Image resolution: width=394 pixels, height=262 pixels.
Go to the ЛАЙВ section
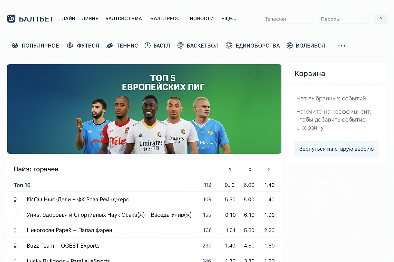tap(68, 18)
